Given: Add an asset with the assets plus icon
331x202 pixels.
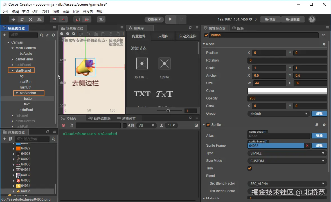Looking at the screenshot, I should (5, 139).
